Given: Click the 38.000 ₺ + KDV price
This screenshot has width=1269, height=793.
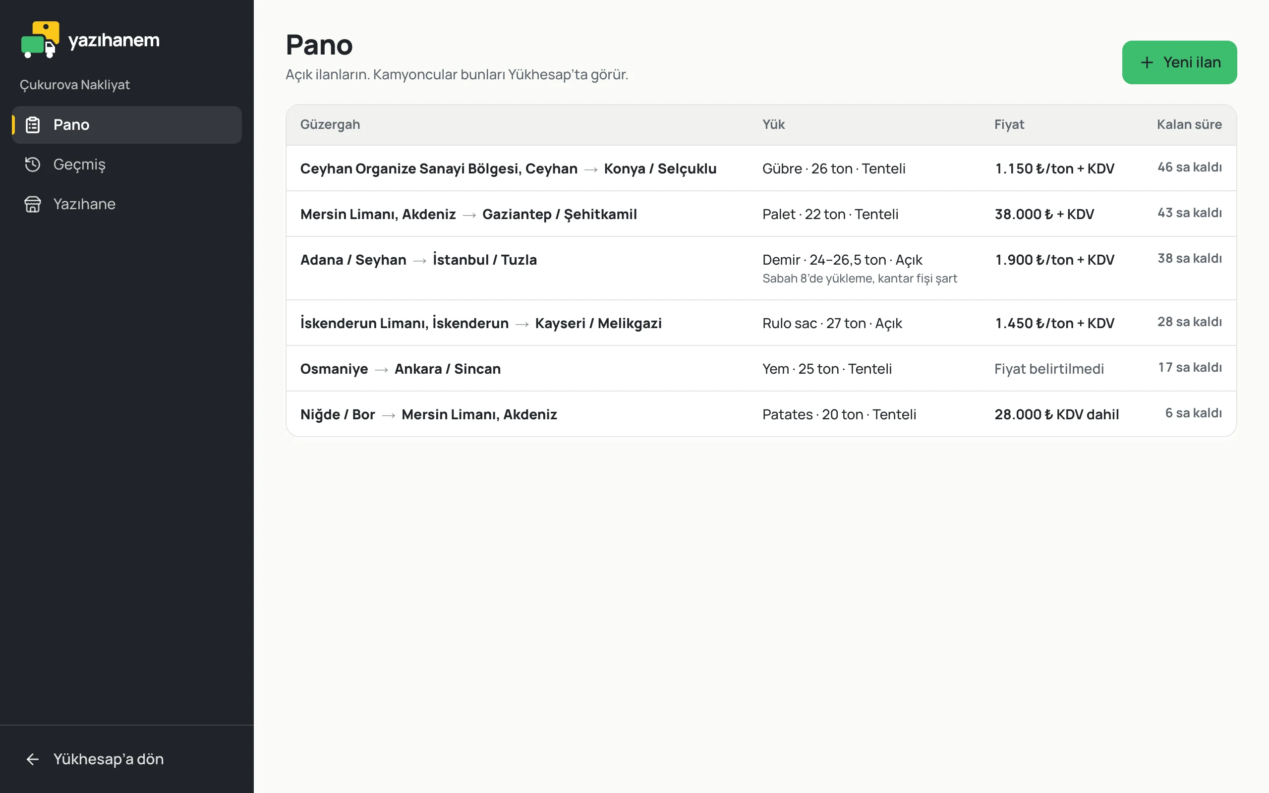Looking at the screenshot, I should click(x=1044, y=214).
